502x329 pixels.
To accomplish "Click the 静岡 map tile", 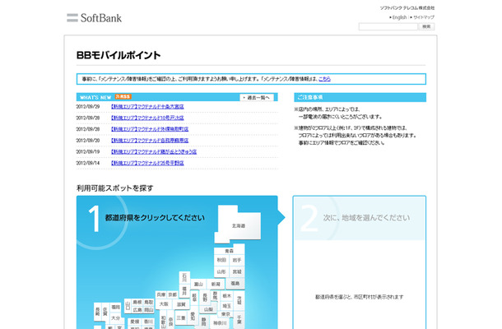I will (x=204, y=322).
